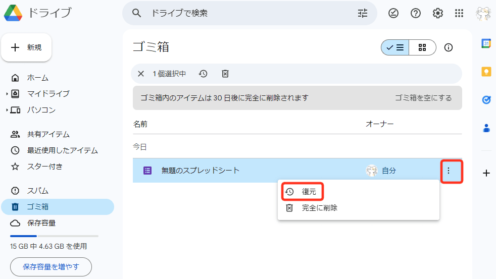Click ゴミ箱を空にする button
Image resolution: width=496 pixels, height=279 pixels.
click(423, 98)
